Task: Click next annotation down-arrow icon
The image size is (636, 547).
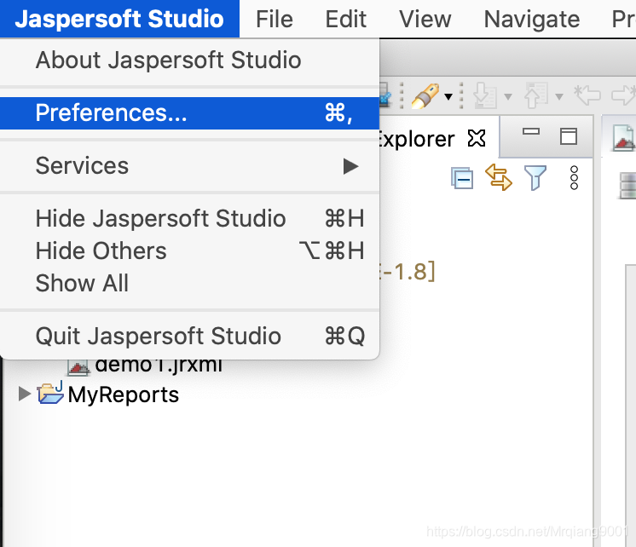Action: pos(485,95)
